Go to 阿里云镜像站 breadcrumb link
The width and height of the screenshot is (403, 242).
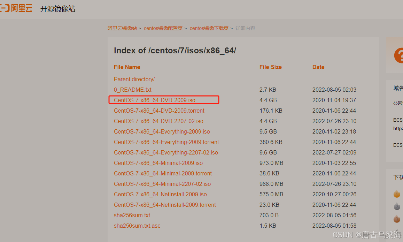[x=122, y=28]
